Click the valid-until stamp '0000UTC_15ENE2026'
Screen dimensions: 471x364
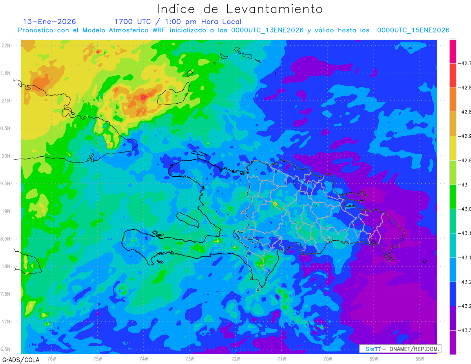click(413, 30)
